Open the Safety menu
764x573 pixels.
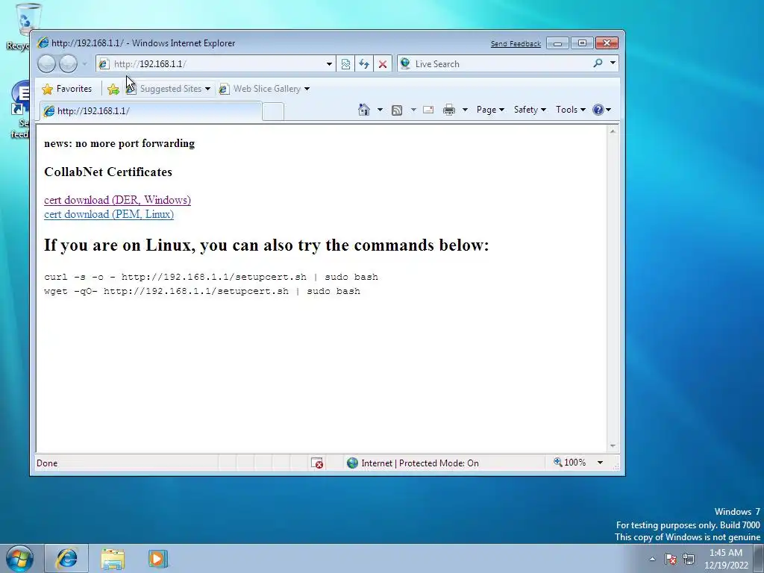[530, 110]
